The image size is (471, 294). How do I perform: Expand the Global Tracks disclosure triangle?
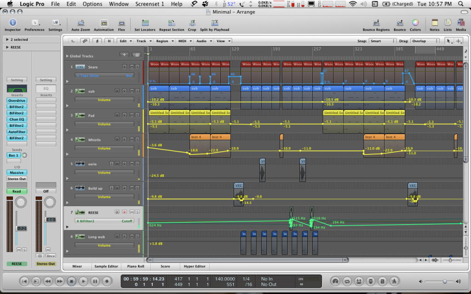[67, 56]
